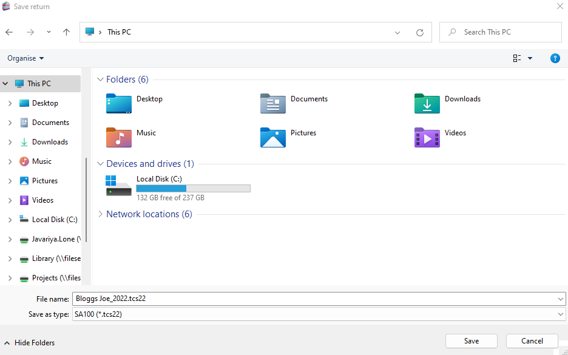Click the Cancel button
This screenshot has height=355, width=568.
pyautogui.click(x=532, y=341)
